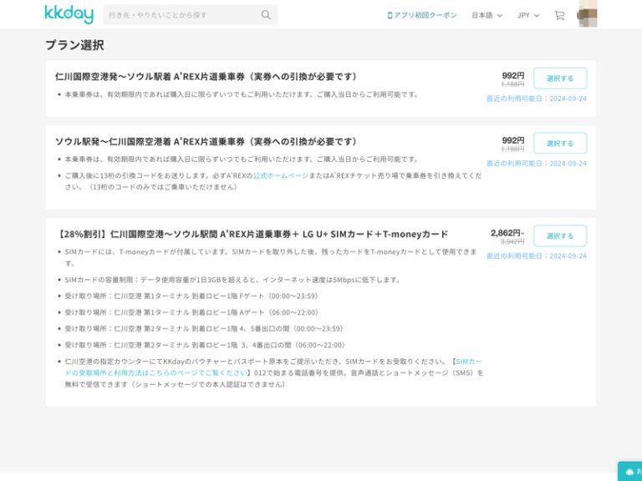The image size is (642, 481).
Task: Select the 仁川国際空港発〜ソウル駅着 plan
Action: tap(559, 78)
